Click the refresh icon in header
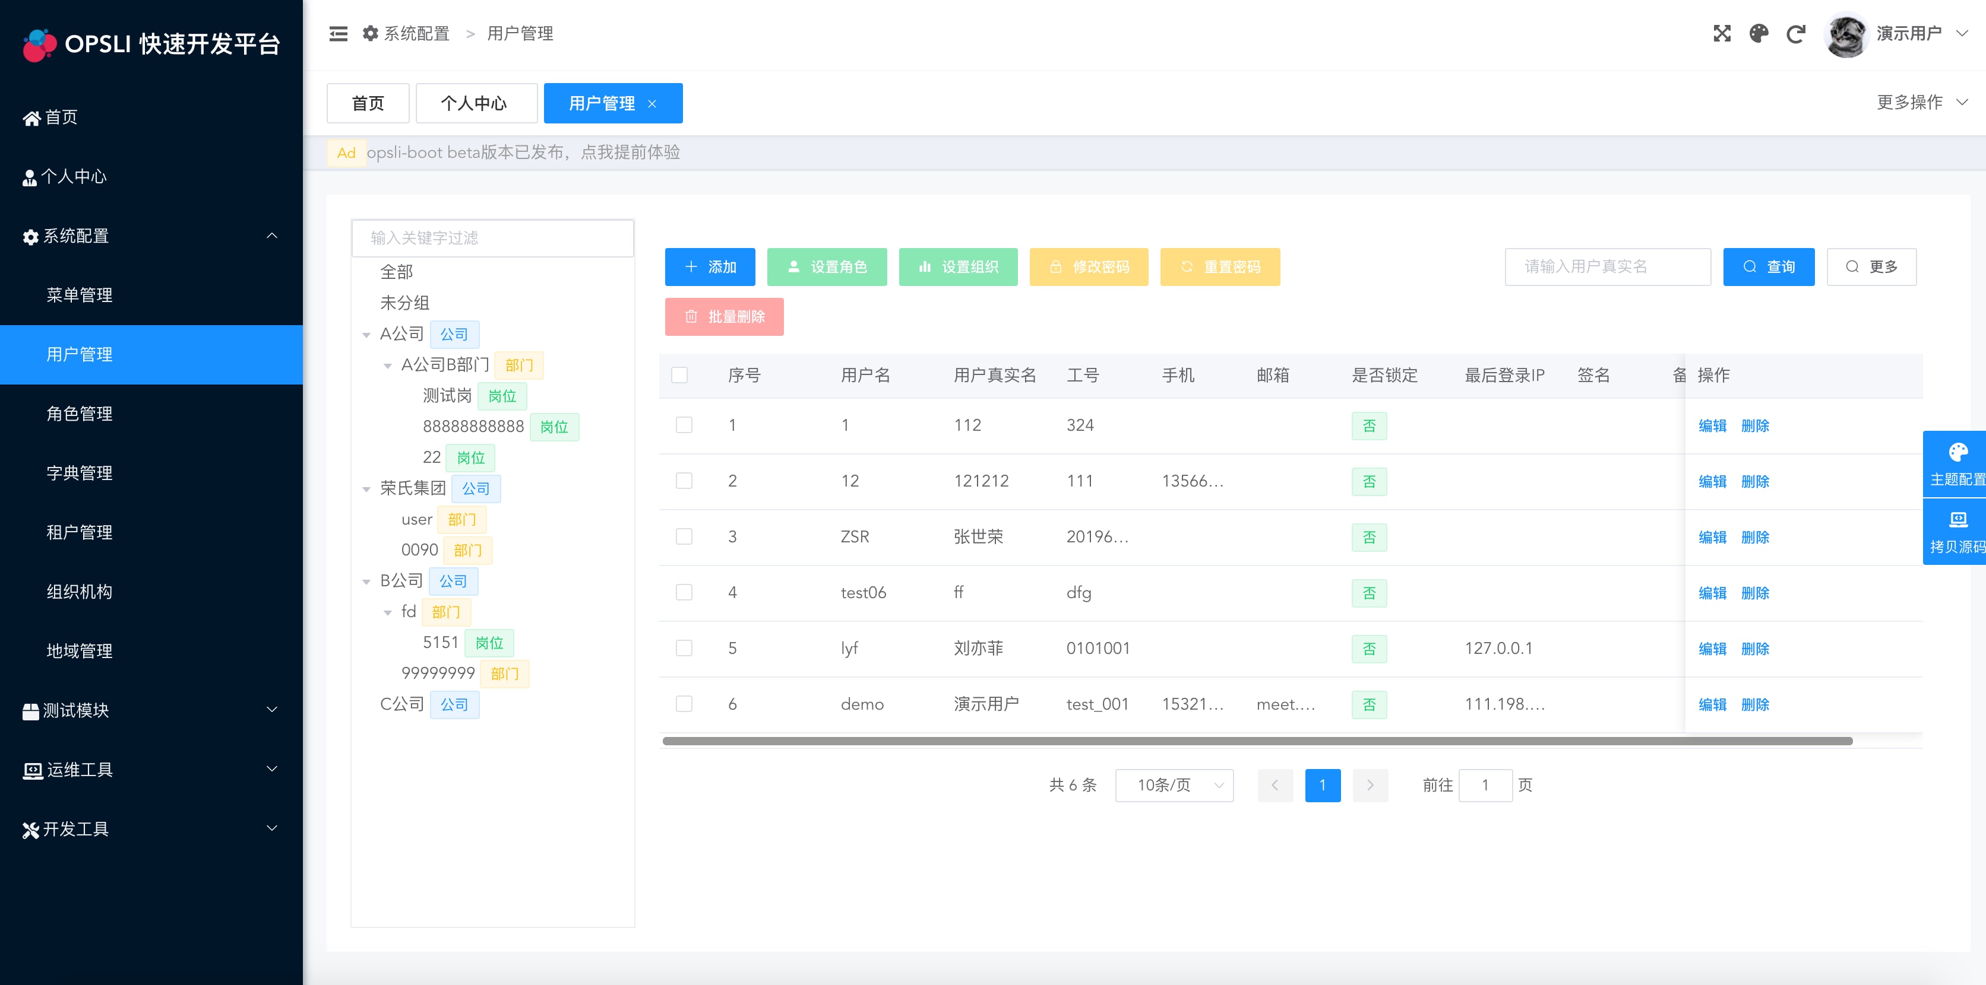 point(1795,34)
